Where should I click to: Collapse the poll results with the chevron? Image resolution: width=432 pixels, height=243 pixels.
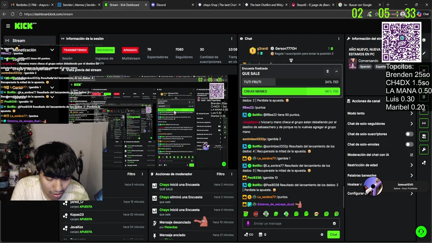coord(336,71)
